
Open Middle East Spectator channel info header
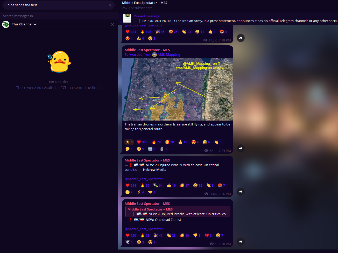point(145,3)
